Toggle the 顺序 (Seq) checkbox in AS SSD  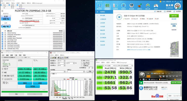3,69
